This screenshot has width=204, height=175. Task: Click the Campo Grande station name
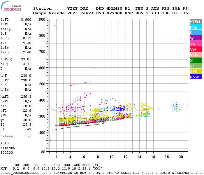(49, 13)
